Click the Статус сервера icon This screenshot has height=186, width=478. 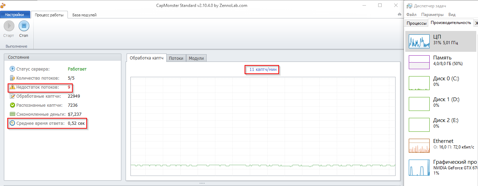[x=13, y=69]
